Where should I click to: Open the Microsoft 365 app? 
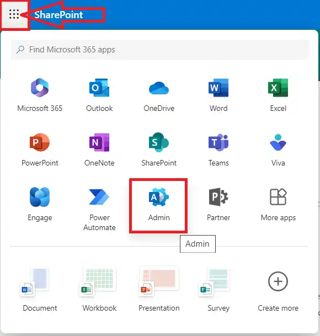(x=40, y=95)
